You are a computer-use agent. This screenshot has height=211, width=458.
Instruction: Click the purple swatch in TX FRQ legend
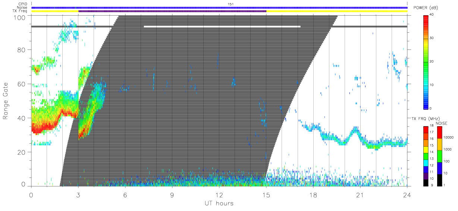click(426, 175)
